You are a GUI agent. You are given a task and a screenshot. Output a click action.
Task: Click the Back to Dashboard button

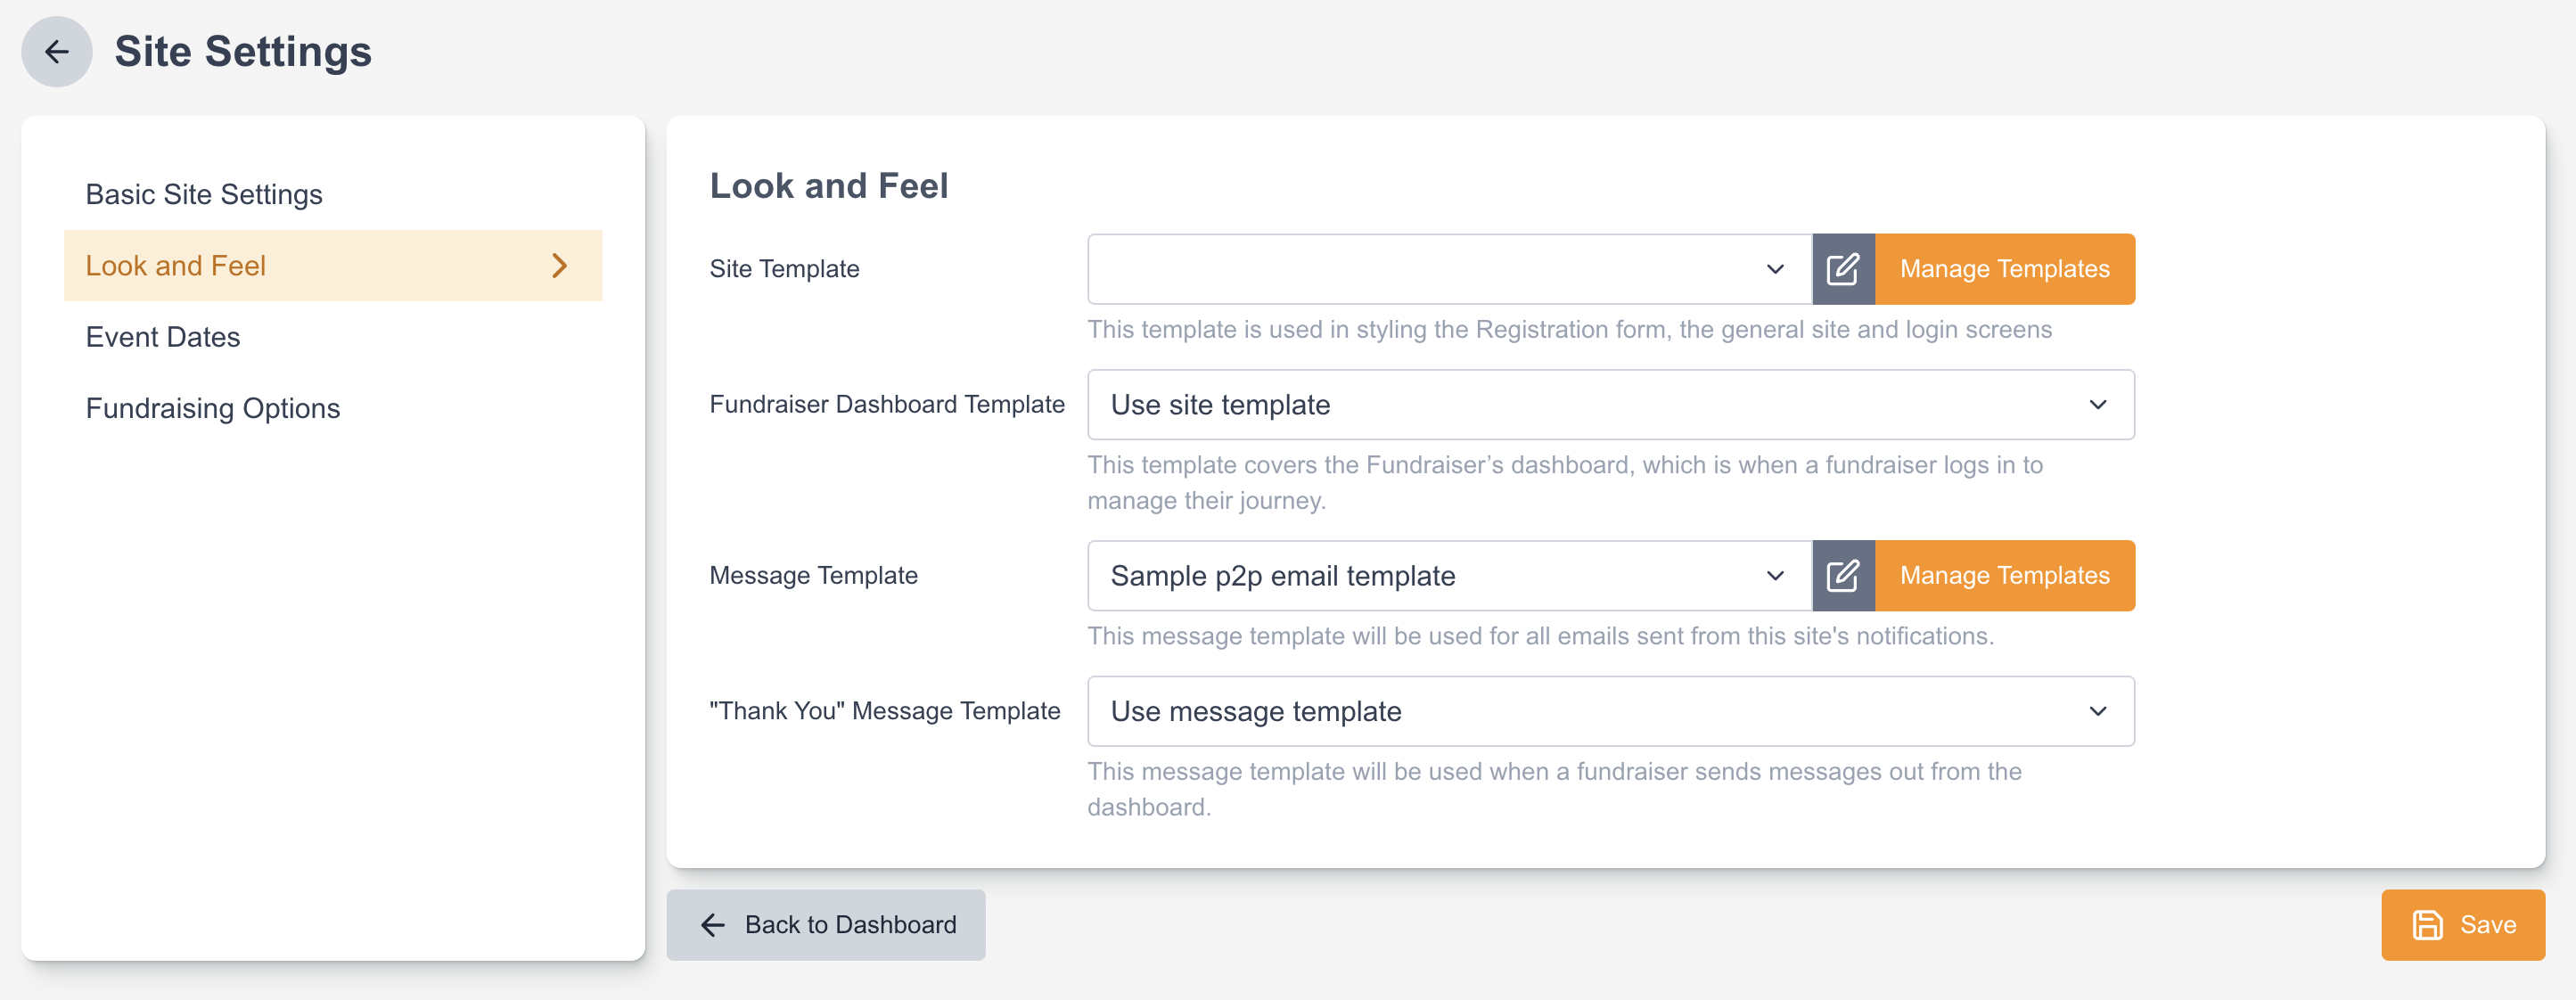(x=826, y=925)
